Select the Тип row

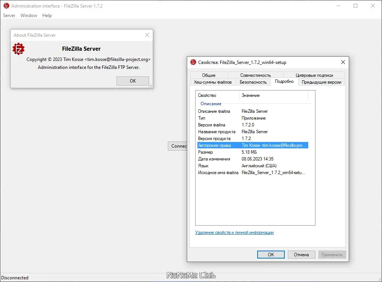tap(253, 118)
